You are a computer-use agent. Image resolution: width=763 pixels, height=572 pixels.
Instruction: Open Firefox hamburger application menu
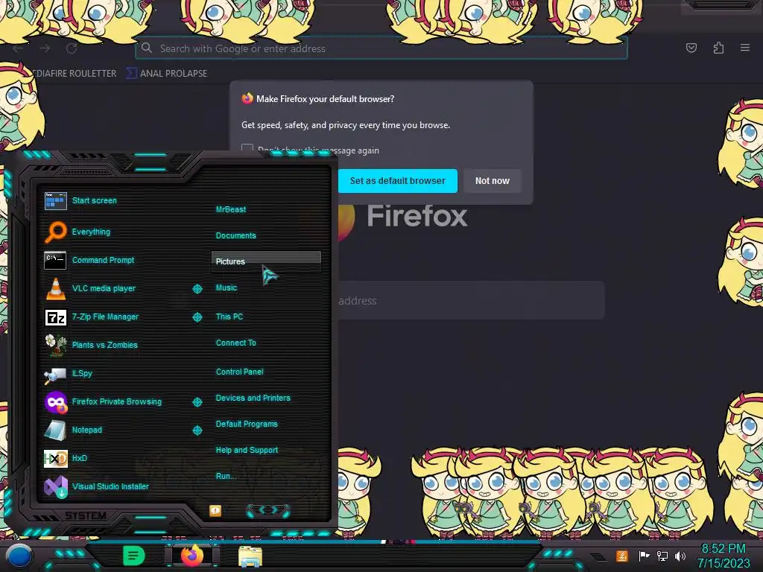745,48
